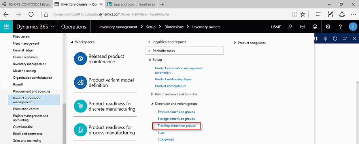Open the Settings gear in Dynamics header

pos(328,27)
